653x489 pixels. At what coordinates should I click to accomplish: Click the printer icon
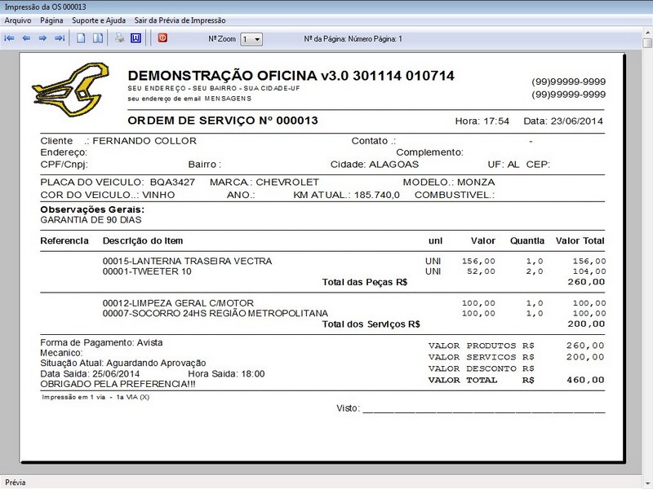click(x=119, y=38)
